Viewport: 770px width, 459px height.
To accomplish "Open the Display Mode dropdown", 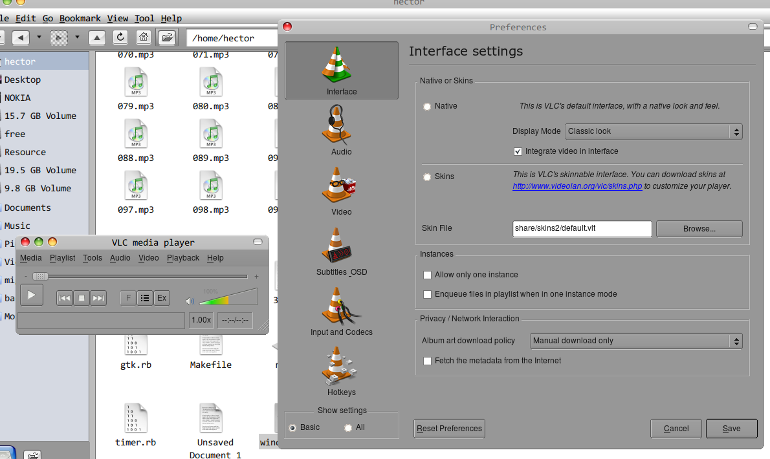I will (x=654, y=131).
